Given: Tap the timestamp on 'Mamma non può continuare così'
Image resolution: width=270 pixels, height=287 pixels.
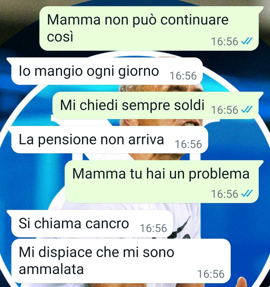Looking at the screenshot, I should point(224,41).
